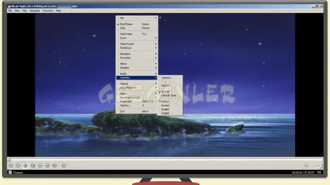Screen dimensions: 330x185
Task: Click the frame step button
Action: pos(63,166)
